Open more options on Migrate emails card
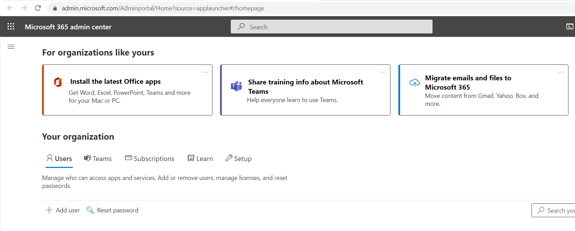The width and height of the screenshot is (575, 231). [561, 72]
